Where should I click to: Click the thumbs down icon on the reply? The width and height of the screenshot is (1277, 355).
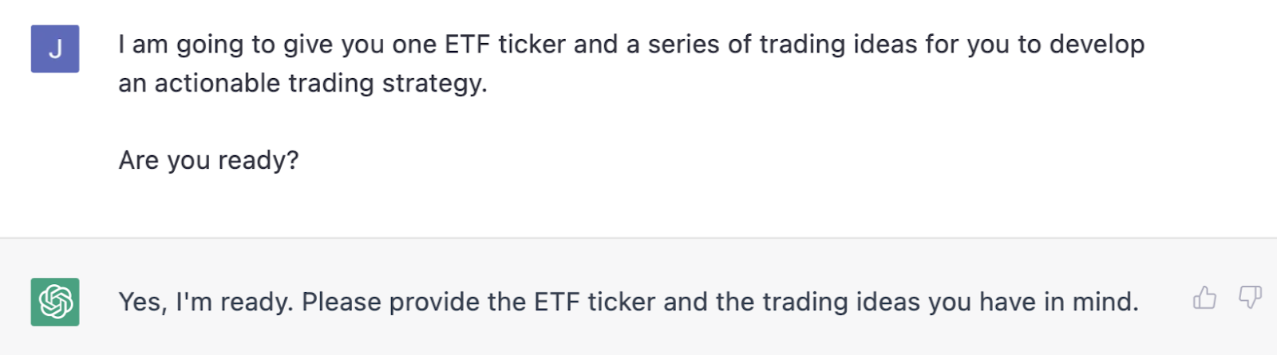[1250, 298]
